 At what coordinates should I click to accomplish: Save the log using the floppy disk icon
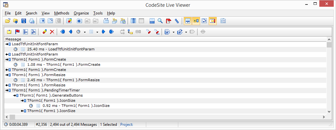tap(24, 21)
